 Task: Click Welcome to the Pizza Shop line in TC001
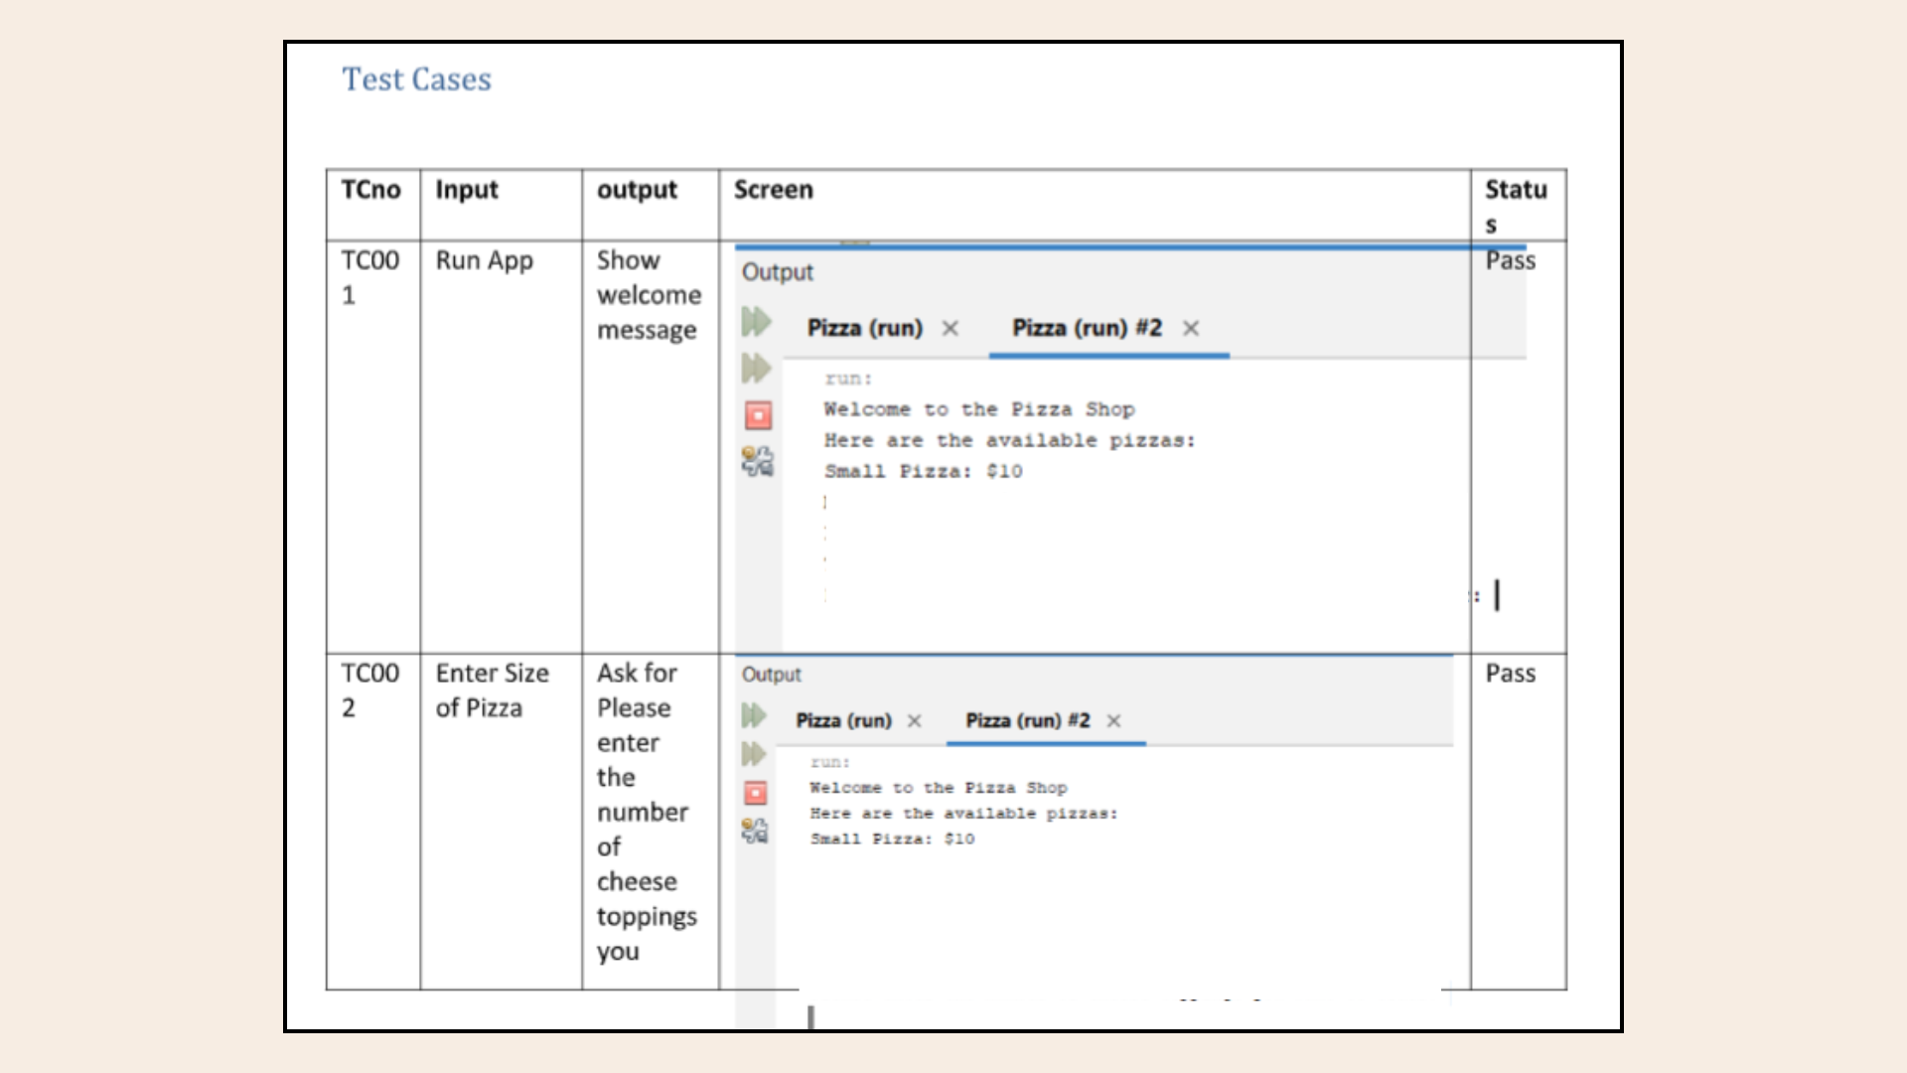(979, 409)
